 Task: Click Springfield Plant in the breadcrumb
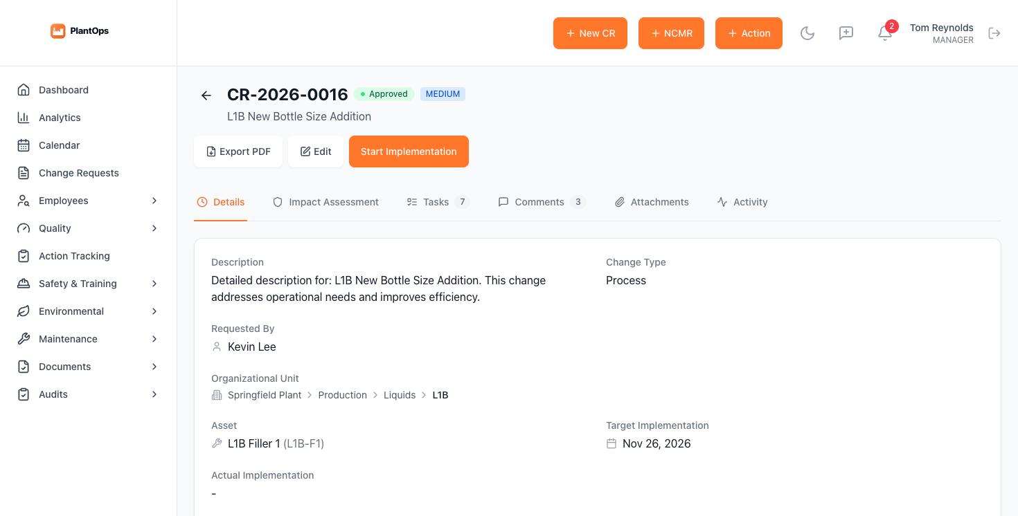pyautogui.click(x=265, y=395)
